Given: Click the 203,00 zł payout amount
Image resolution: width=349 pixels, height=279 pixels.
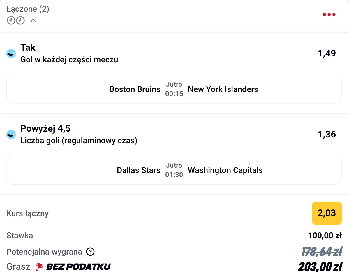Looking at the screenshot, I should point(320,266).
